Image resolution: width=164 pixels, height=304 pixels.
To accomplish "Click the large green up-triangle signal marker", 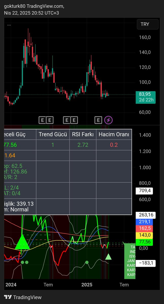I will pos(22,242).
